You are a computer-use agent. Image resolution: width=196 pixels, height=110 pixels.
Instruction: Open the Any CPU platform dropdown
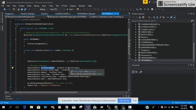point(57,9)
